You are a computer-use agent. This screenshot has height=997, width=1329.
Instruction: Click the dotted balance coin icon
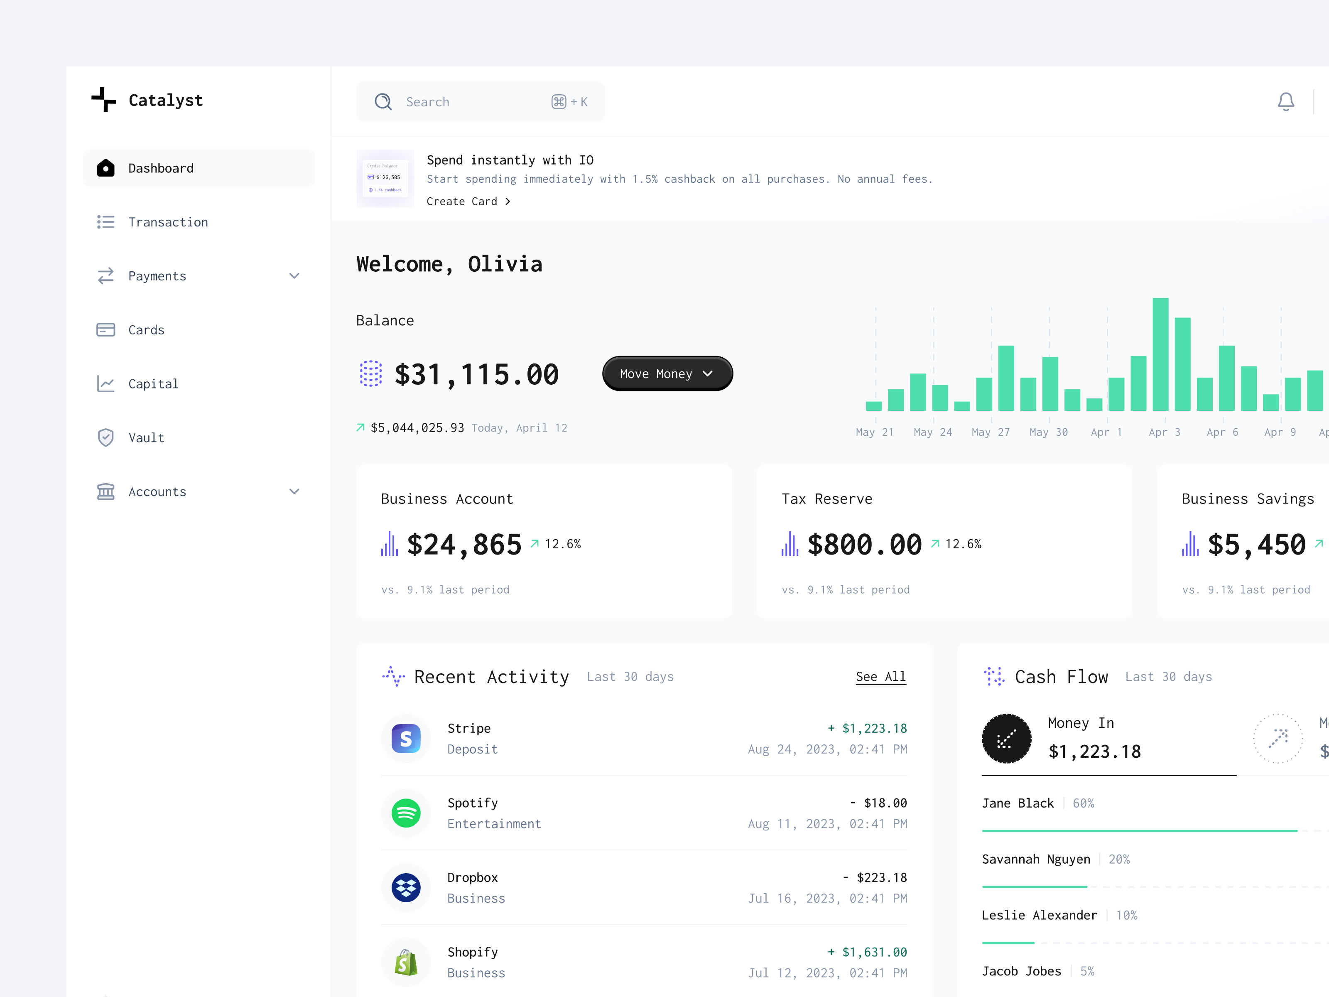click(x=371, y=374)
